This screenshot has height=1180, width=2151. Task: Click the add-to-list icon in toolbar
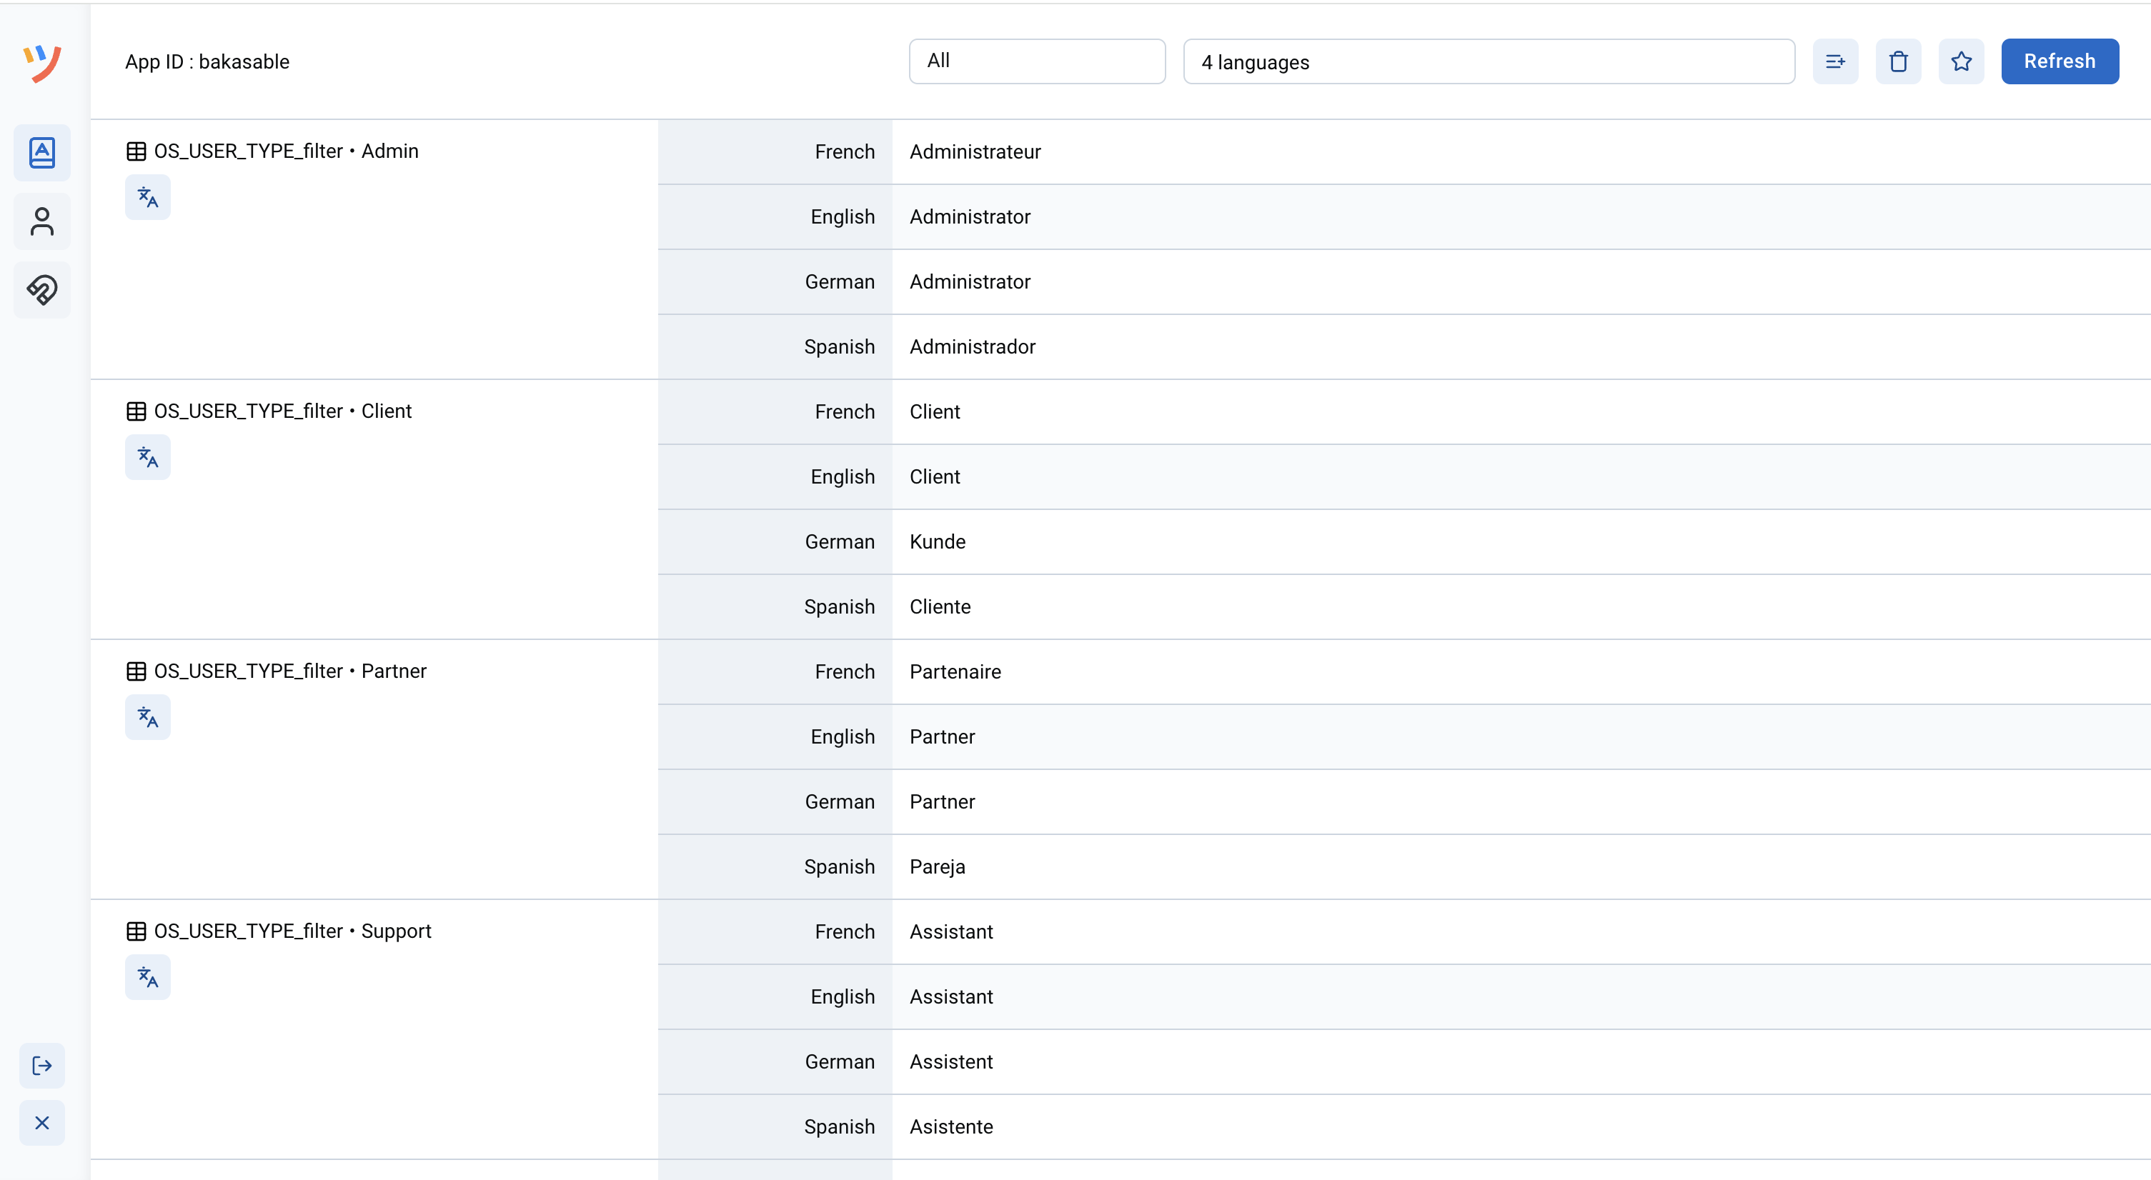click(x=1834, y=61)
